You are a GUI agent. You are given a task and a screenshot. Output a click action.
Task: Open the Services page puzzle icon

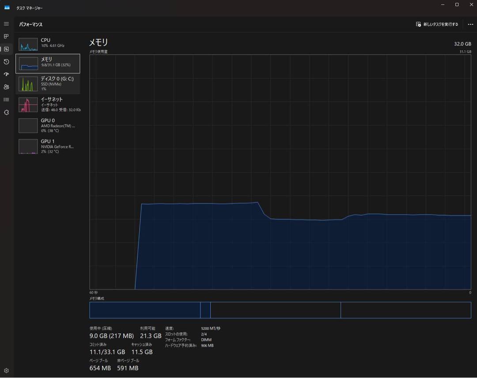point(6,113)
